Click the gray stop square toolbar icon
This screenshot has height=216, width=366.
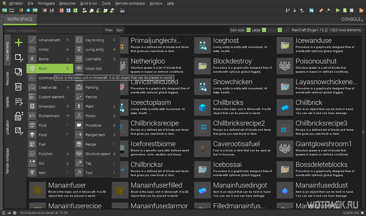coord(352,10)
